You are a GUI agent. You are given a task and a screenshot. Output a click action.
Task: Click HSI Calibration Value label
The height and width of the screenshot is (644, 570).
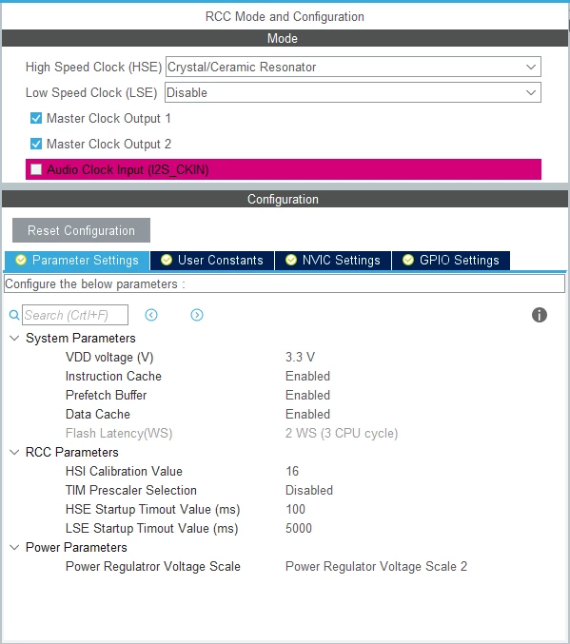tap(124, 471)
